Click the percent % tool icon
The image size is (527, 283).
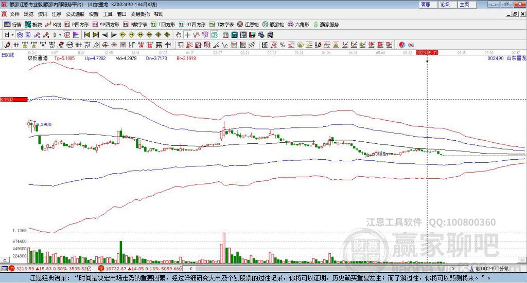pyautogui.click(x=283, y=45)
